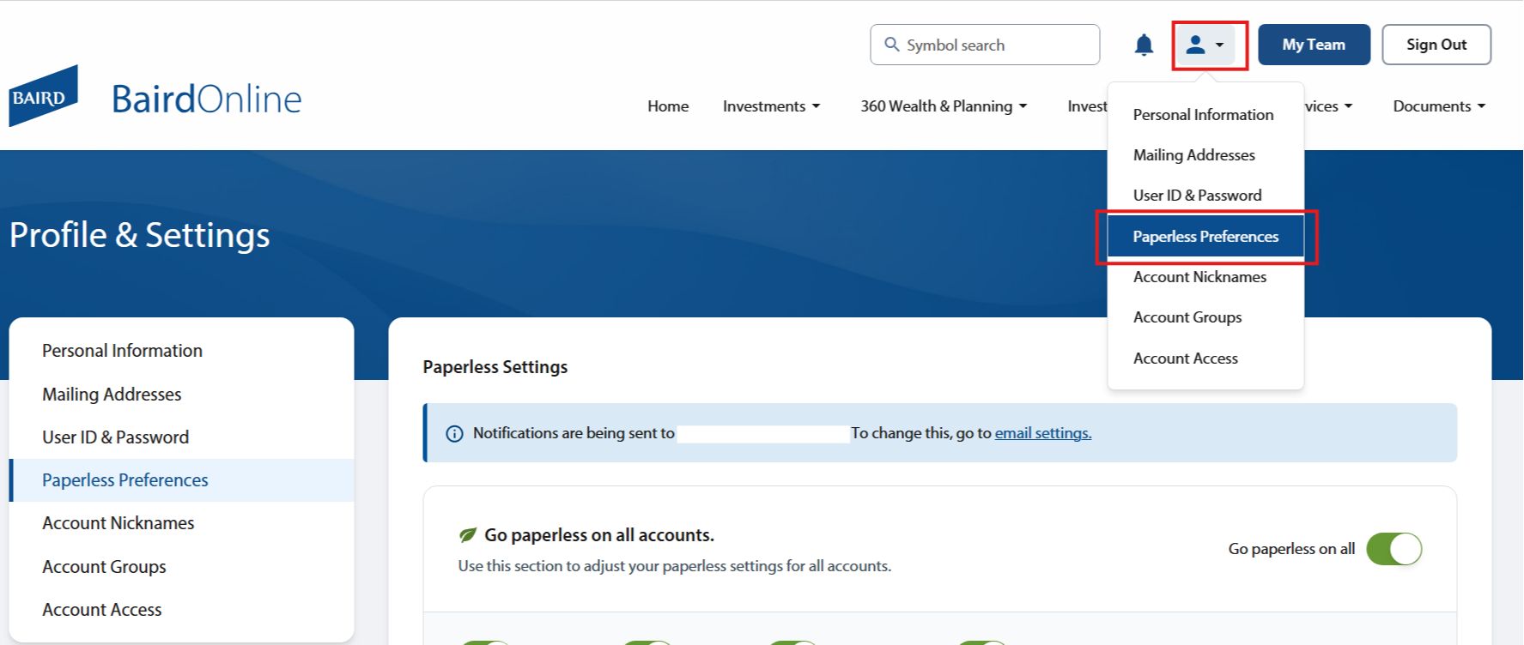Toggle the Go paperless on all switch

coord(1394,549)
